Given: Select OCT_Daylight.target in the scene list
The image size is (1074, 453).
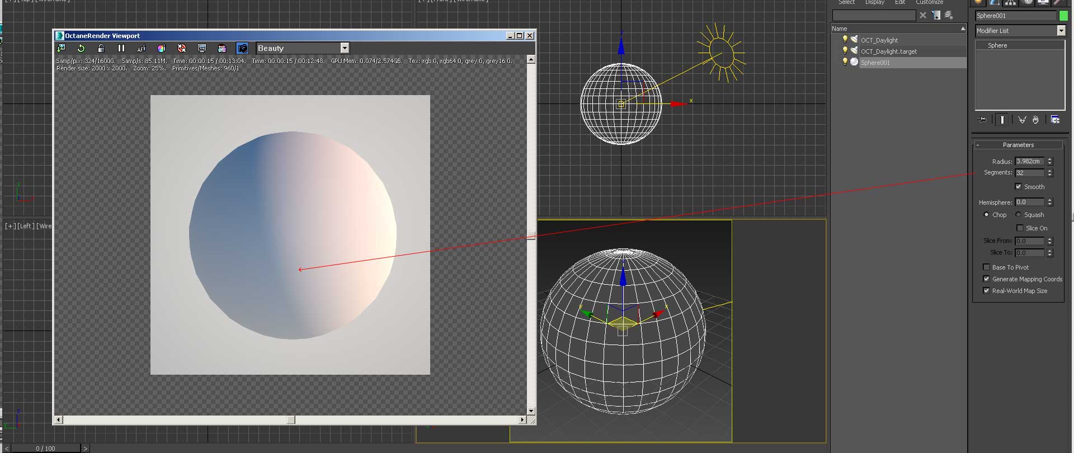Looking at the screenshot, I should [x=889, y=51].
